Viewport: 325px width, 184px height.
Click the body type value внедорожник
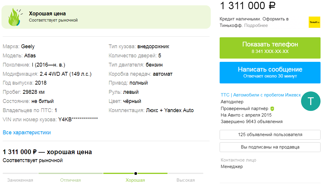pos(153,47)
